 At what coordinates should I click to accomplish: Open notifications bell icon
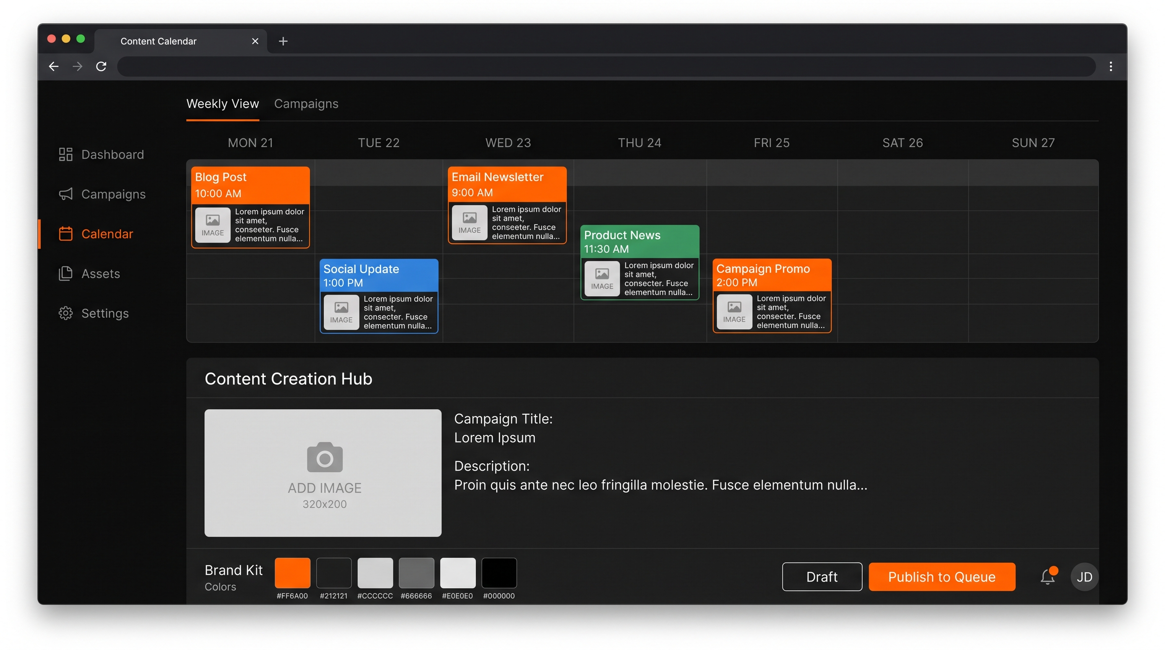pos(1049,576)
